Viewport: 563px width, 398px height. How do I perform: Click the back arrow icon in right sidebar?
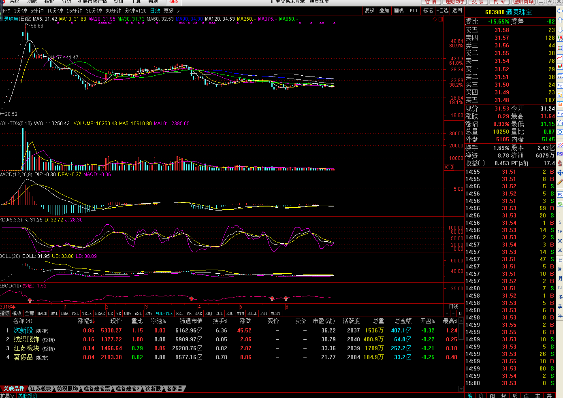560,11
